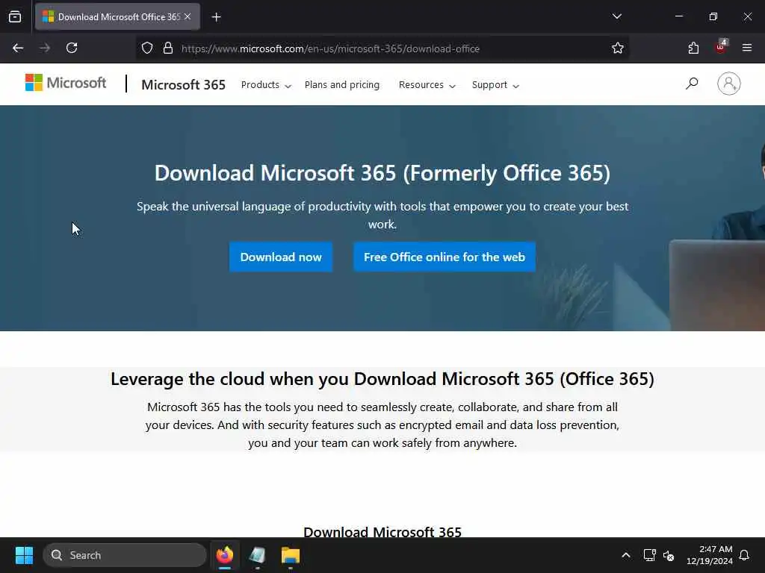Image resolution: width=765 pixels, height=573 pixels.
Task: Click the heading Leverage the cloud when you Download
Action: 382,378
